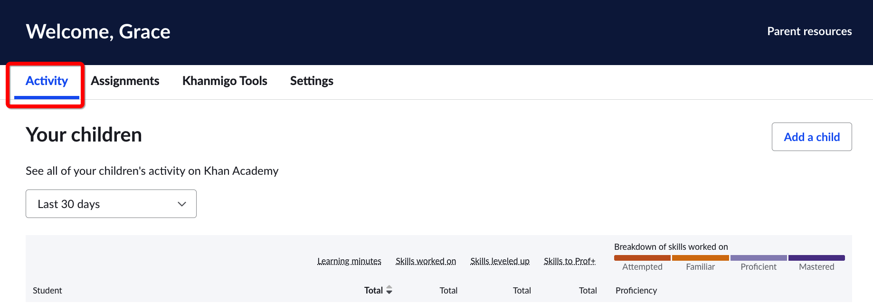Click the Skills leveled up column label
Image resolution: width=873 pixels, height=303 pixels.
tap(500, 261)
